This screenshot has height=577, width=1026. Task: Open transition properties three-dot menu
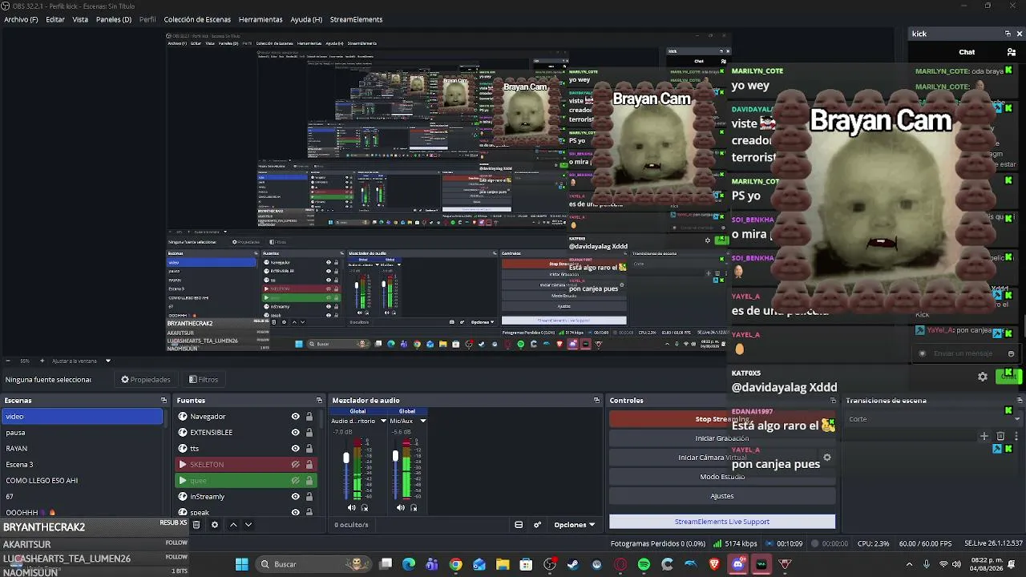click(x=1016, y=437)
